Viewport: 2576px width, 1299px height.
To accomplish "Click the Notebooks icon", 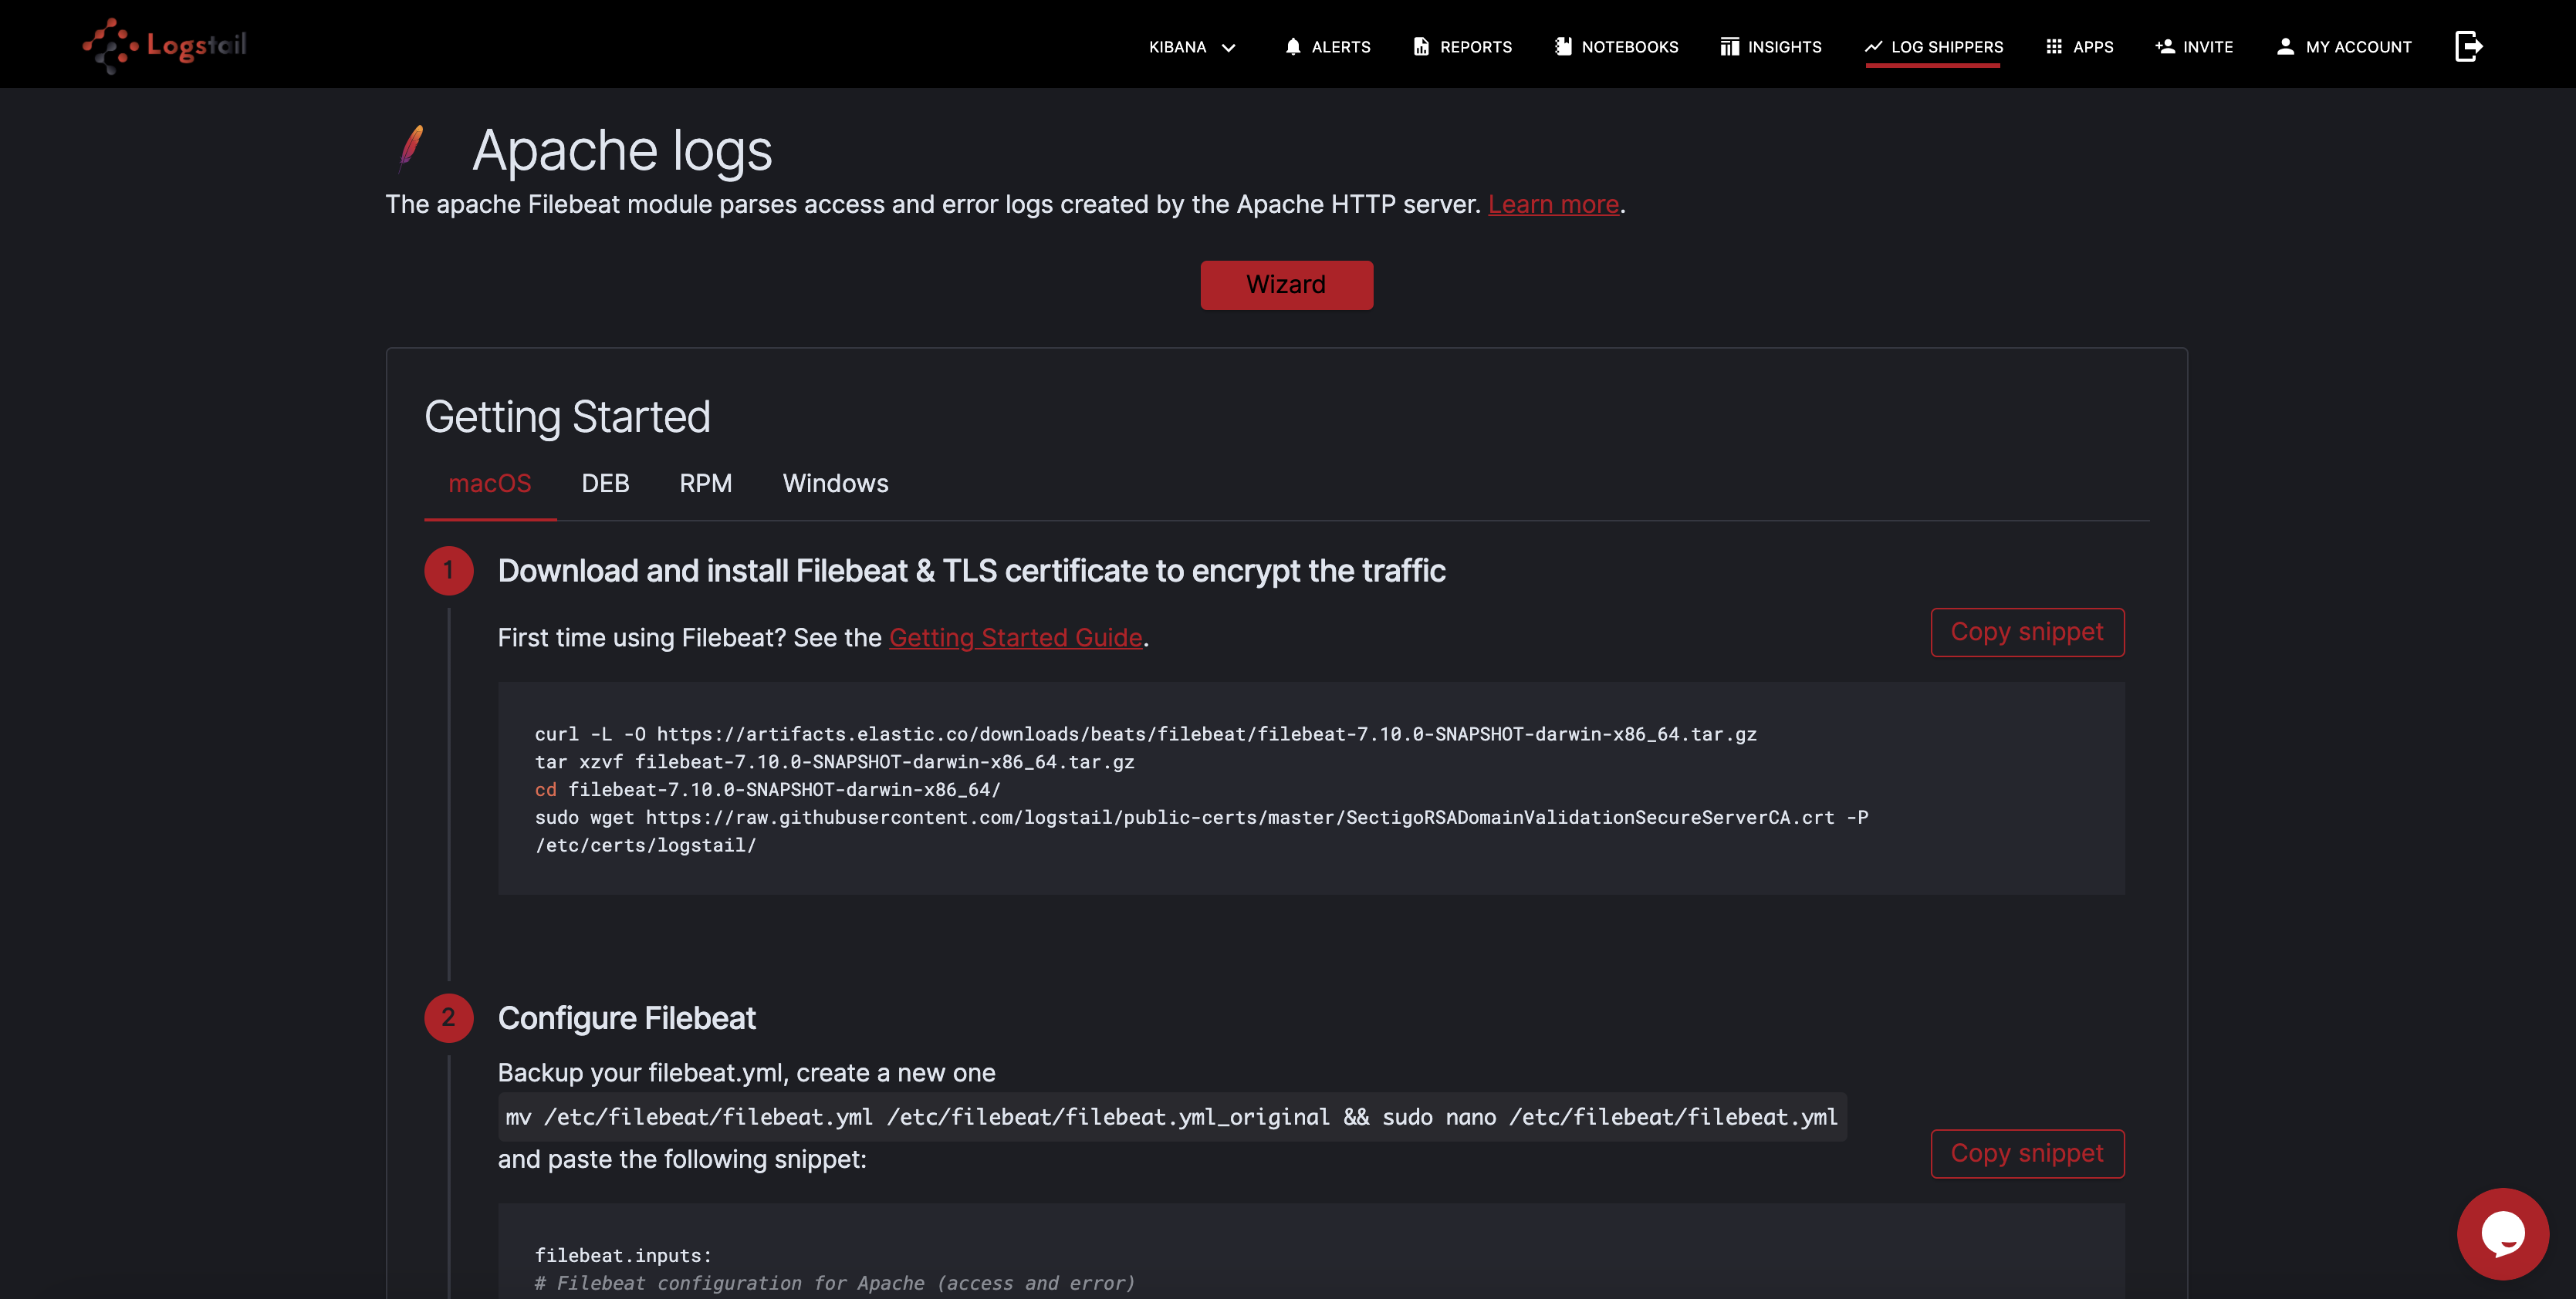I will [1563, 47].
